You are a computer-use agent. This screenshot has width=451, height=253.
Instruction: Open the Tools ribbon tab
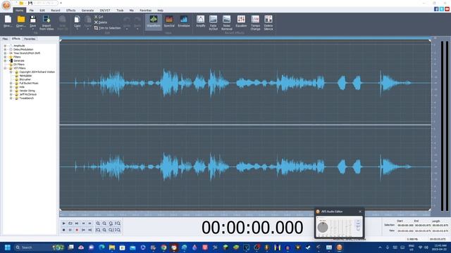pyautogui.click(x=120, y=11)
